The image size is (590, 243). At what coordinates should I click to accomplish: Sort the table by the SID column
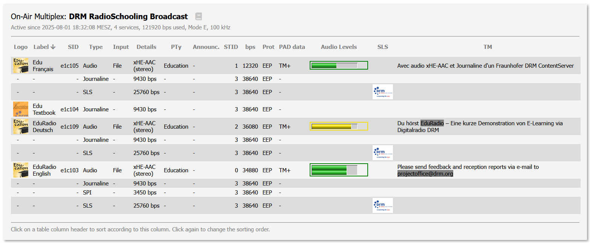[x=73, y=47]
